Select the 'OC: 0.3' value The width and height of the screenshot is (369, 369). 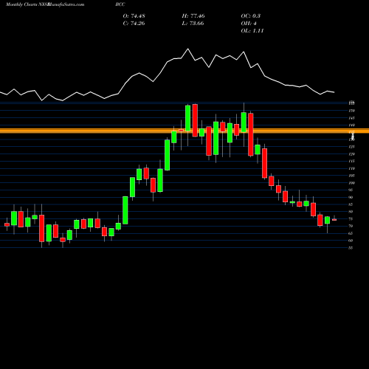[x=251, y=16]
